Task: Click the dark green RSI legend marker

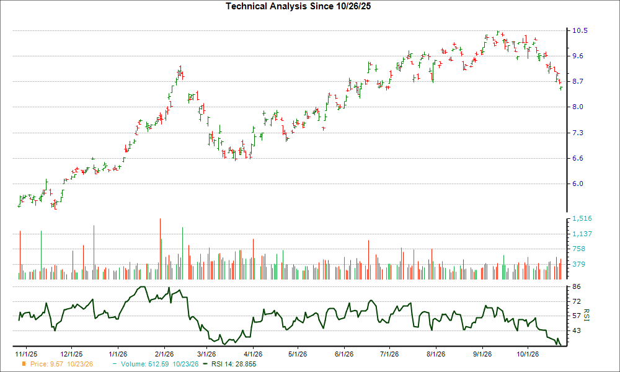Action: click(x=205, y=364)
